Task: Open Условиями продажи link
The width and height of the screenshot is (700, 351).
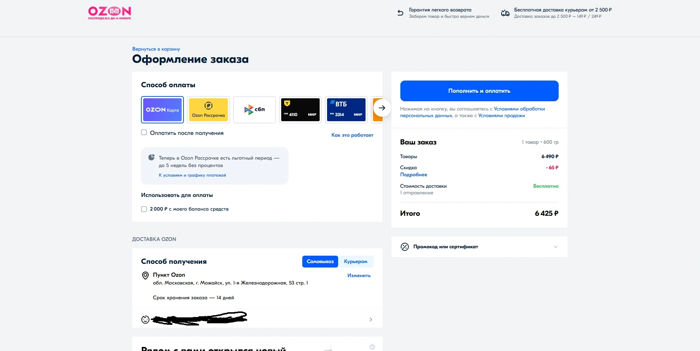Action: [501, 116]
